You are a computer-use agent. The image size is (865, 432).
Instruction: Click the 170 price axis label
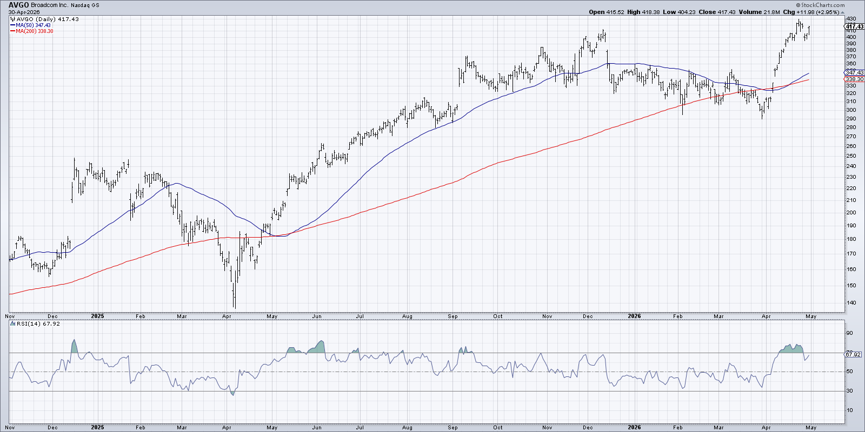(850, 253)
